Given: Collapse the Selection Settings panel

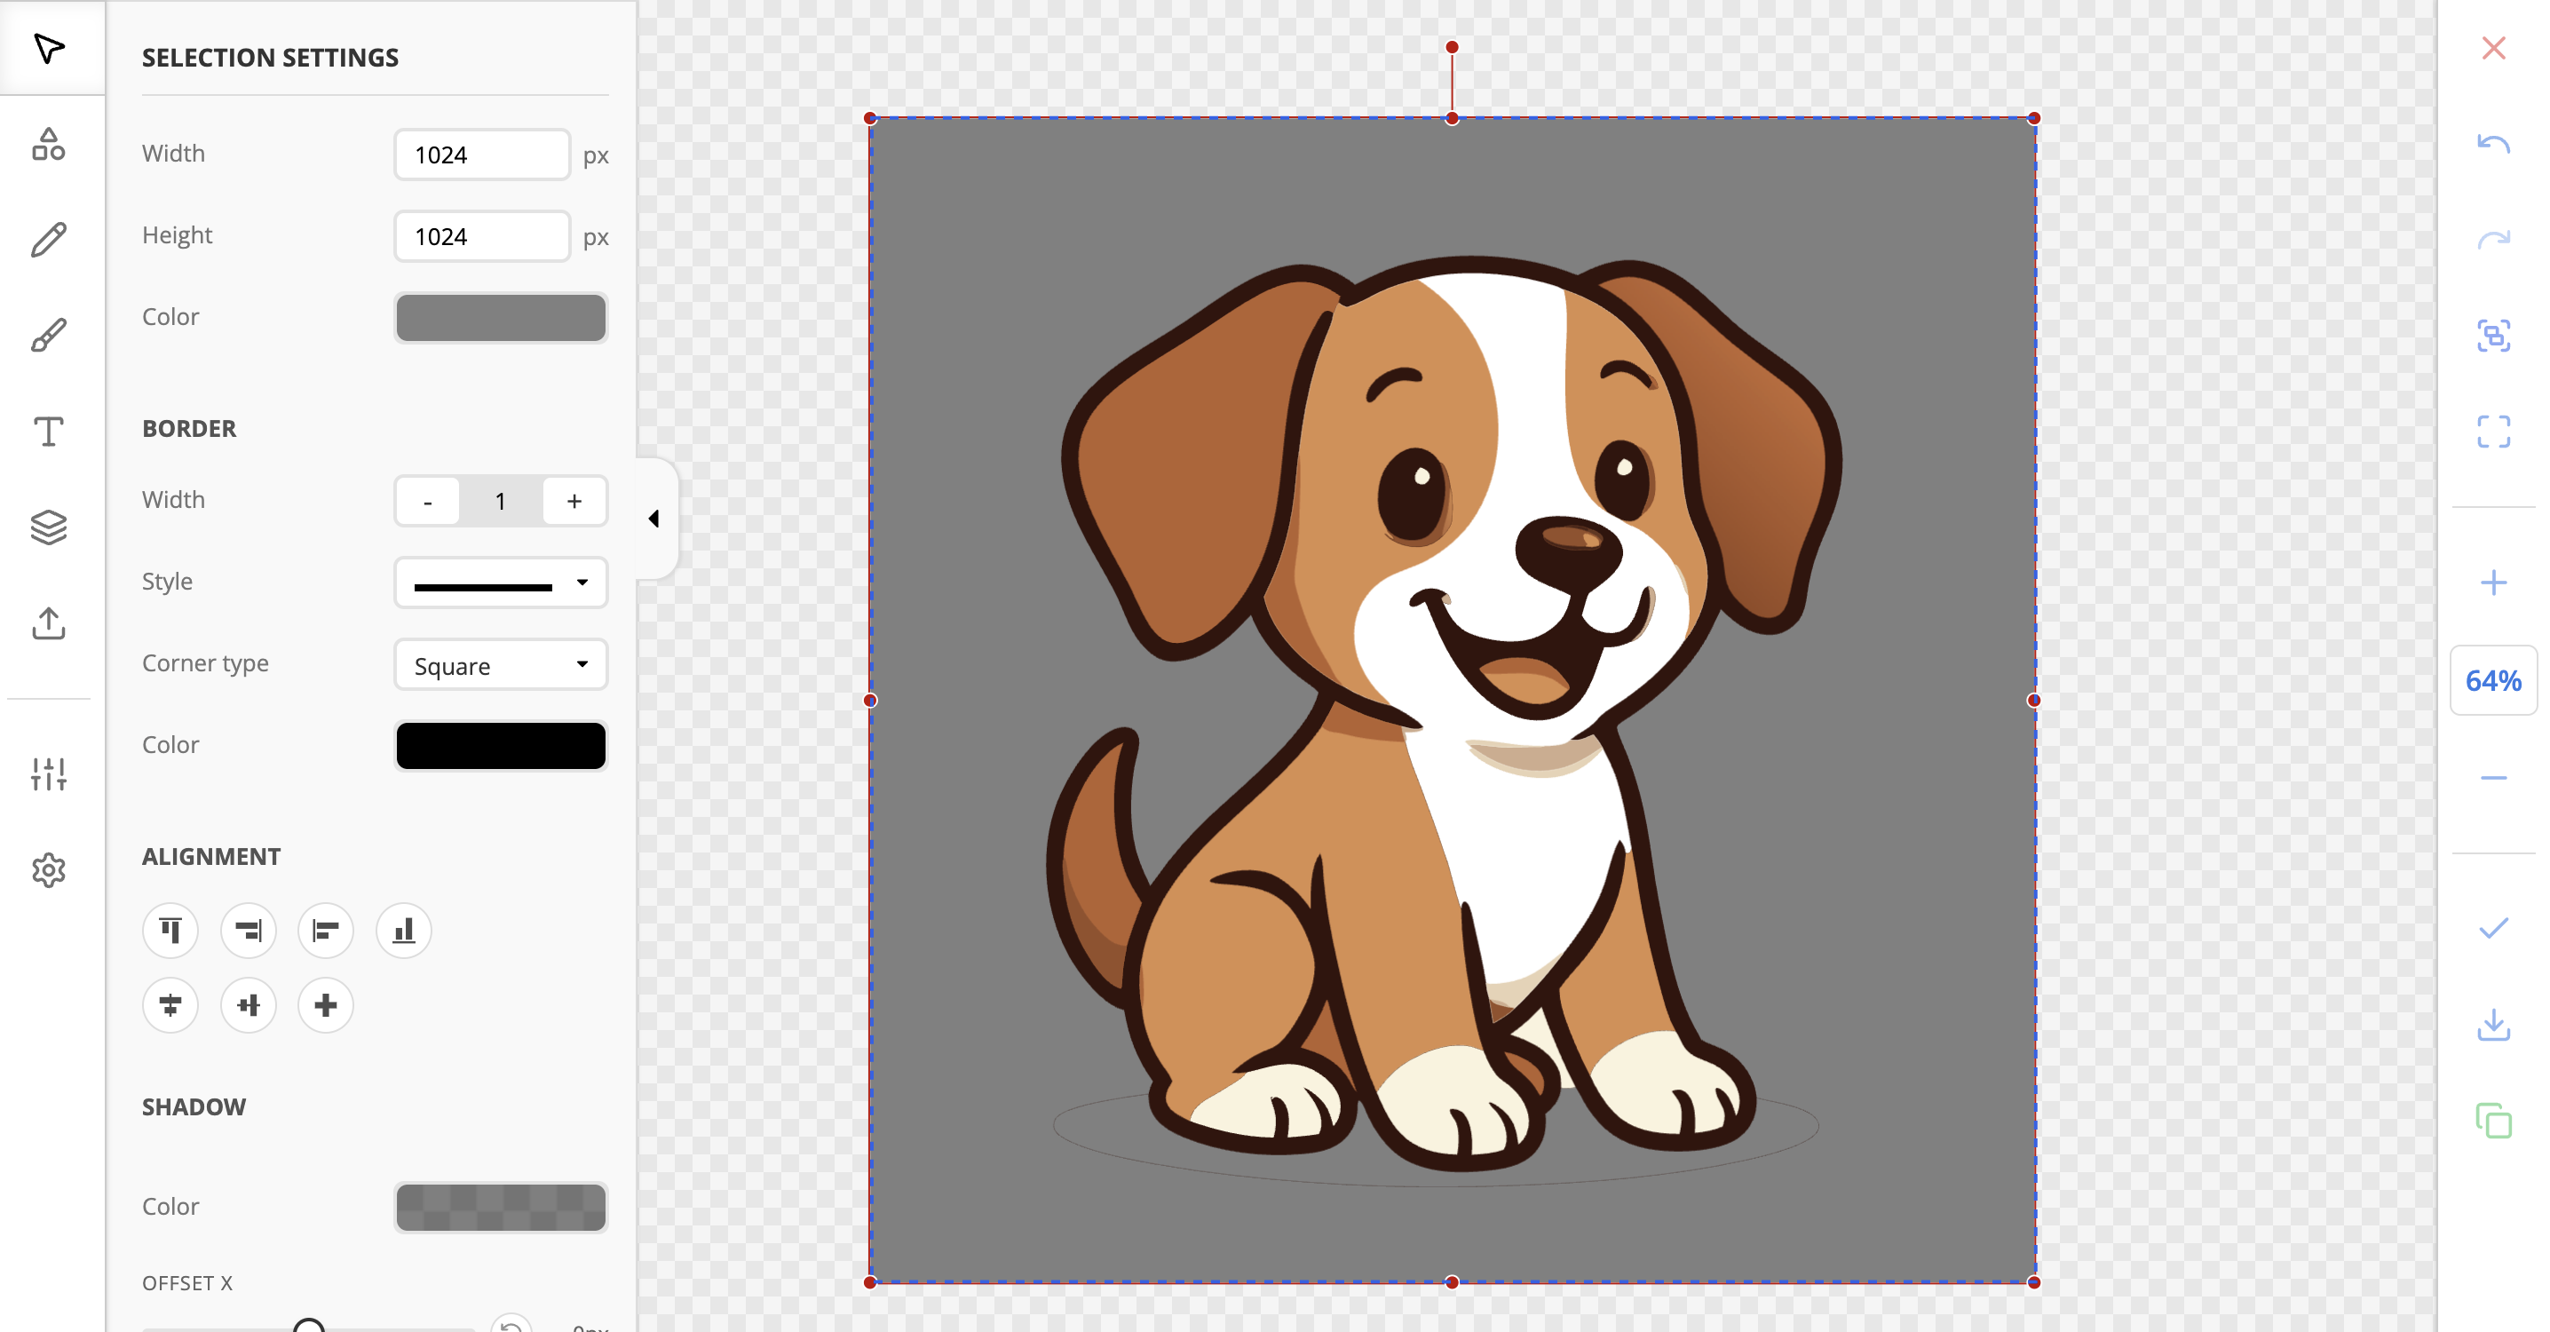Looking at the screenshot, I should 653,518.
